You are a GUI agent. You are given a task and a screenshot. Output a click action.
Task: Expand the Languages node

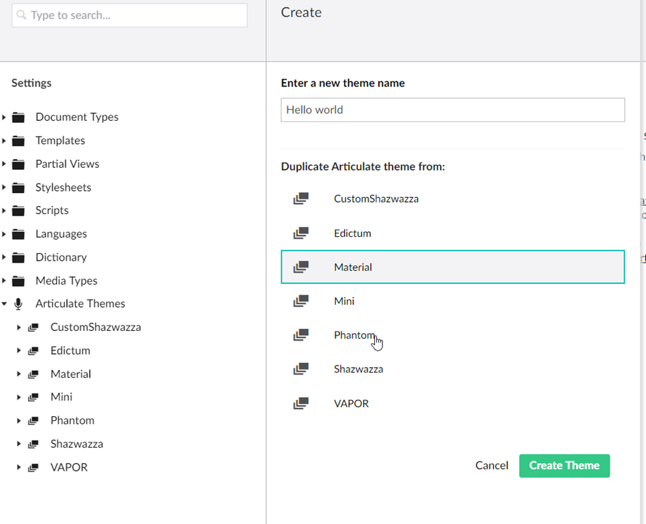click(3, 234)
